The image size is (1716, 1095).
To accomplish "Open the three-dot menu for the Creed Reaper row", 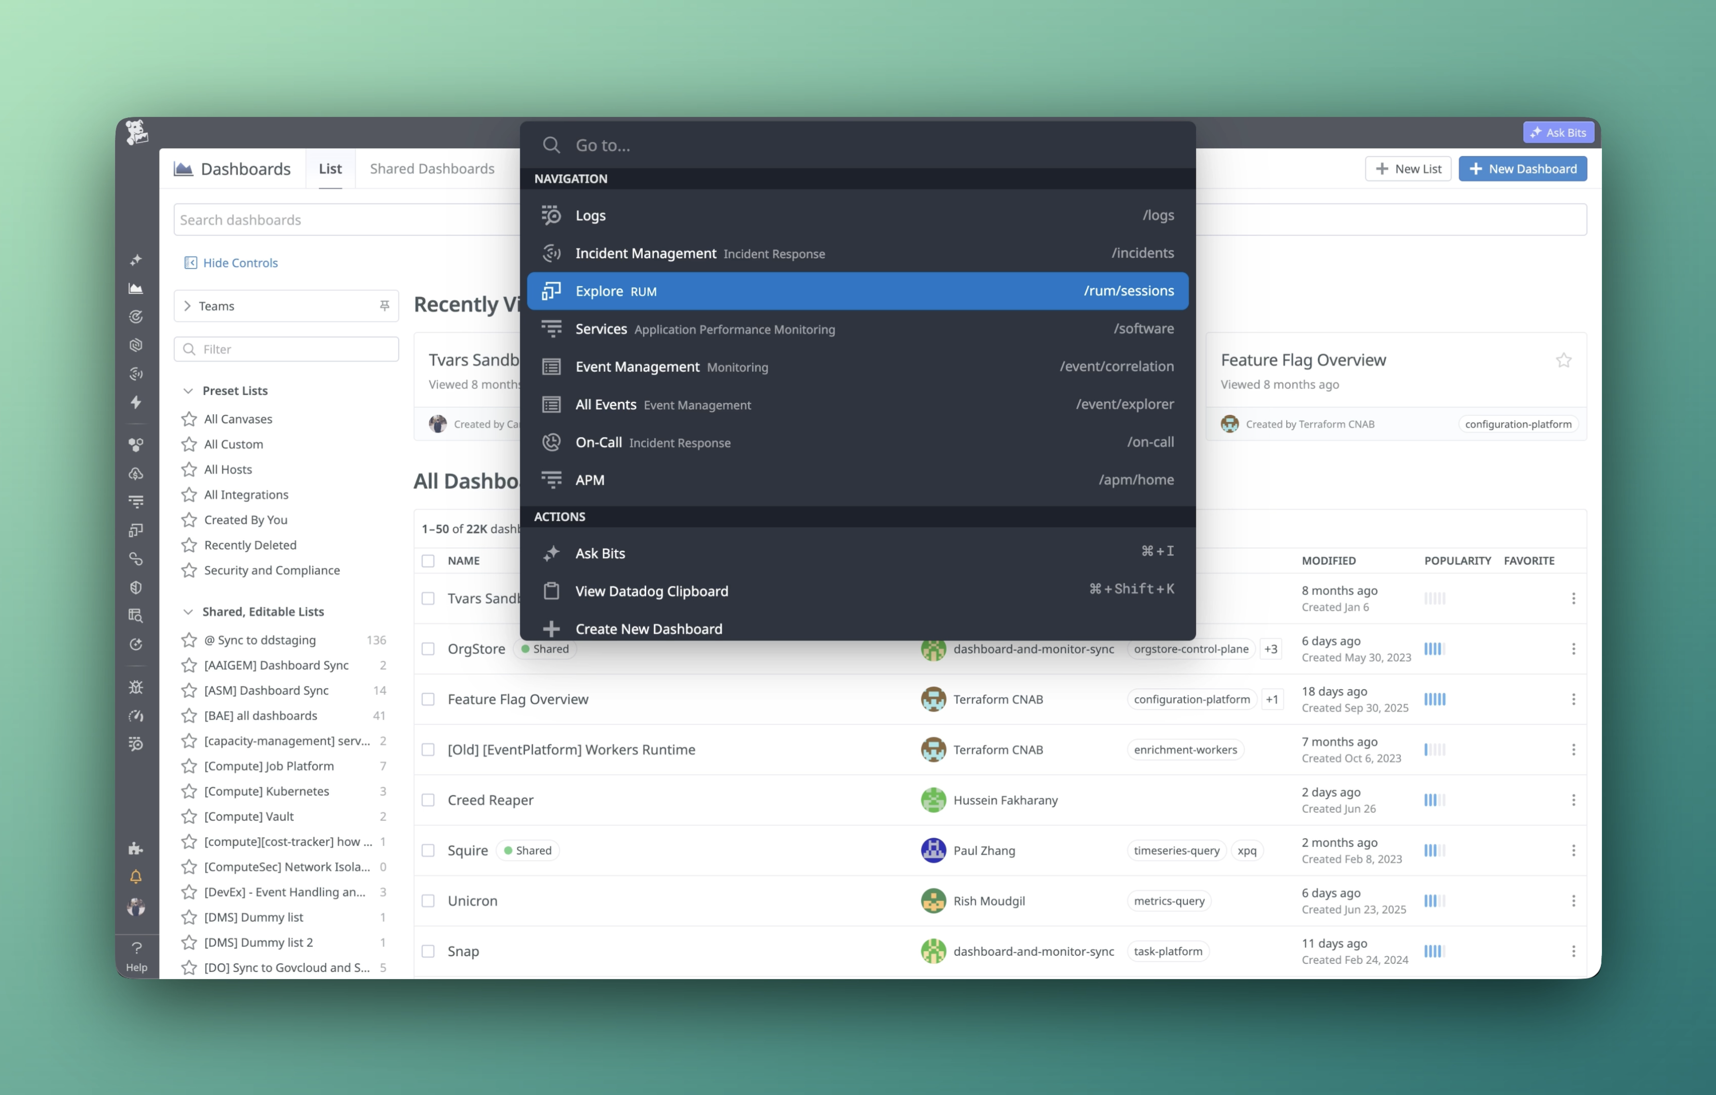I will pos(1574,800).
